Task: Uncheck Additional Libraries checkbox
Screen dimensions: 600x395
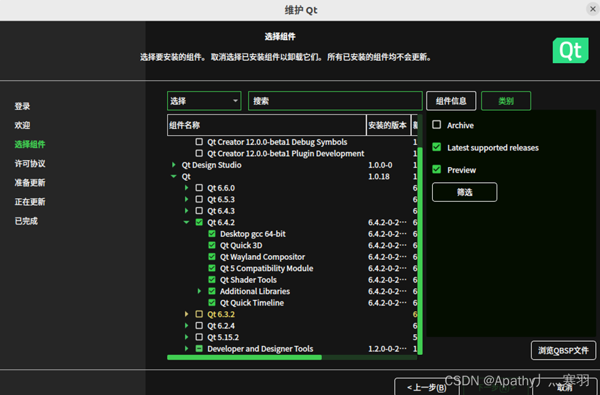Action: 212,291
